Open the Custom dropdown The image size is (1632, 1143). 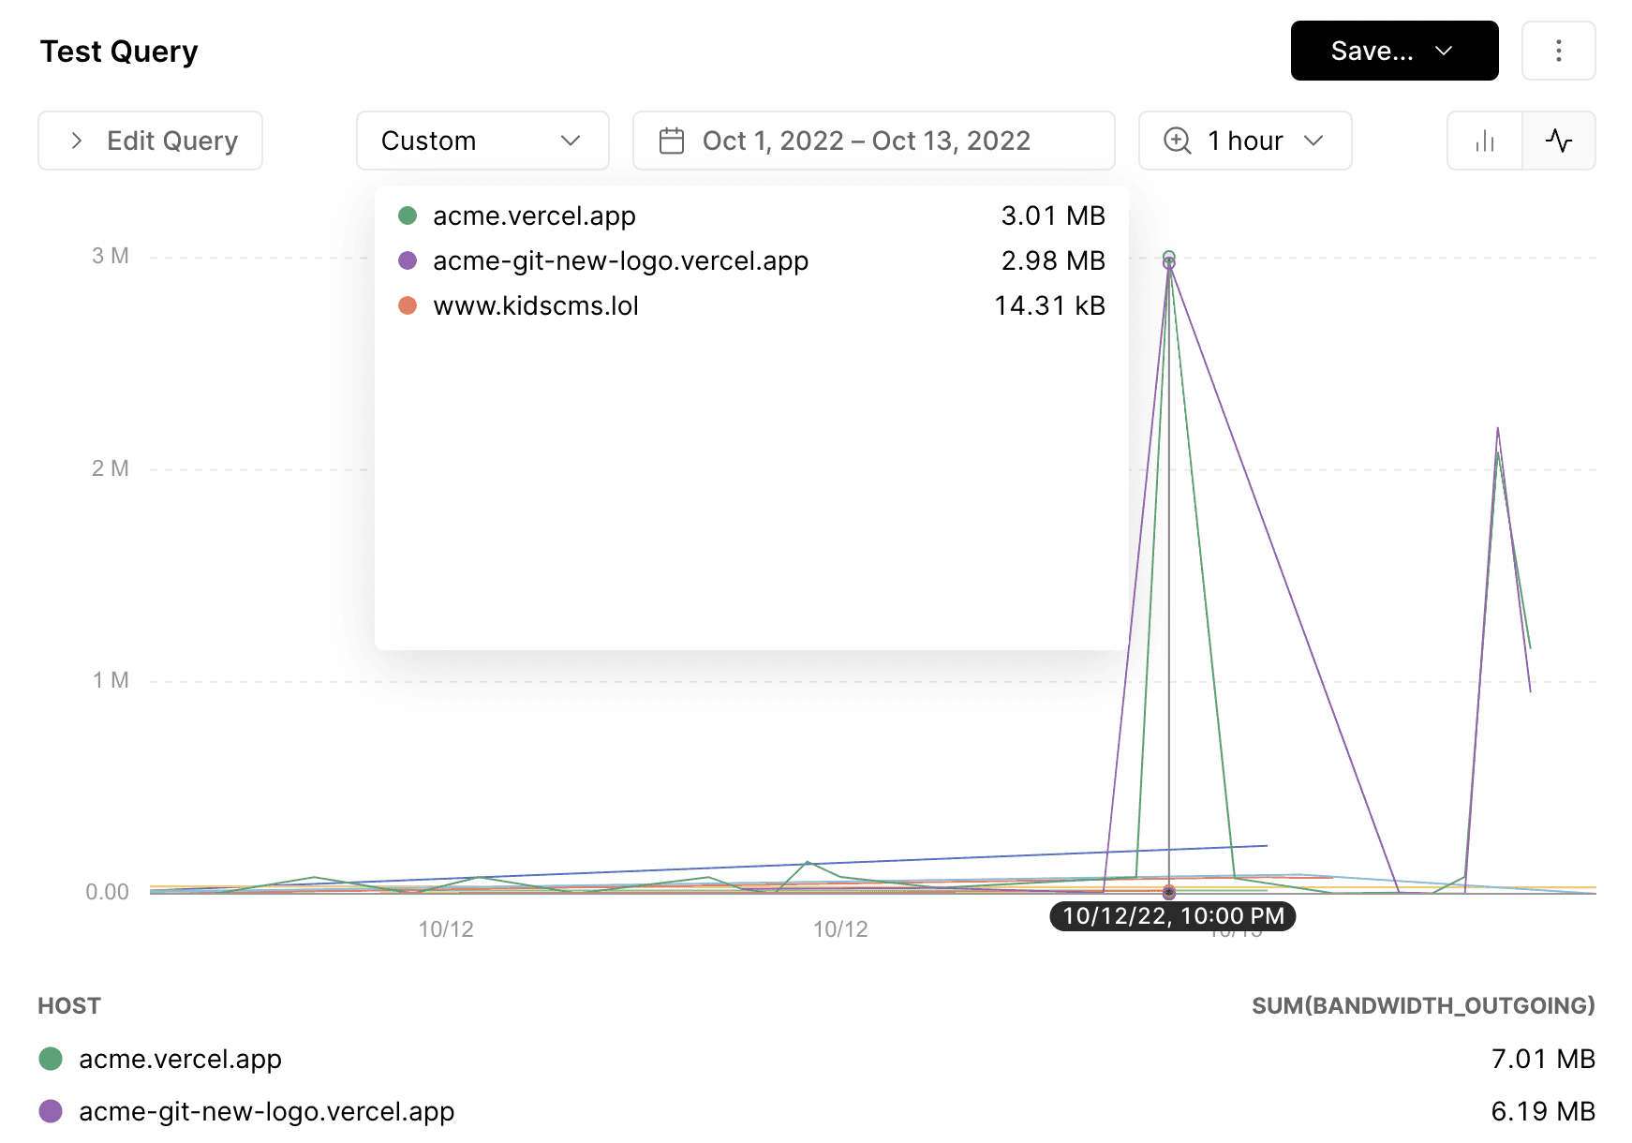(482, 141)
